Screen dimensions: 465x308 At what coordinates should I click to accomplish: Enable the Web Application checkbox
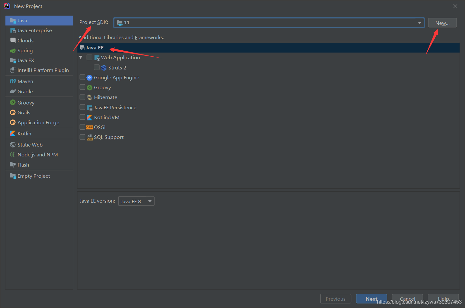(x=89, y=57)
